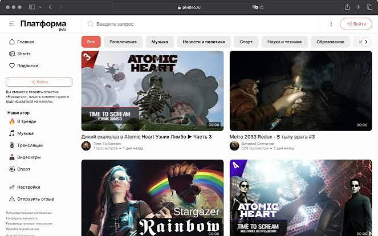Image resolution: width=378 pixels, height=236 pixels.
Task: Open Подписки in the sidebar
Action: click(28, 66)
